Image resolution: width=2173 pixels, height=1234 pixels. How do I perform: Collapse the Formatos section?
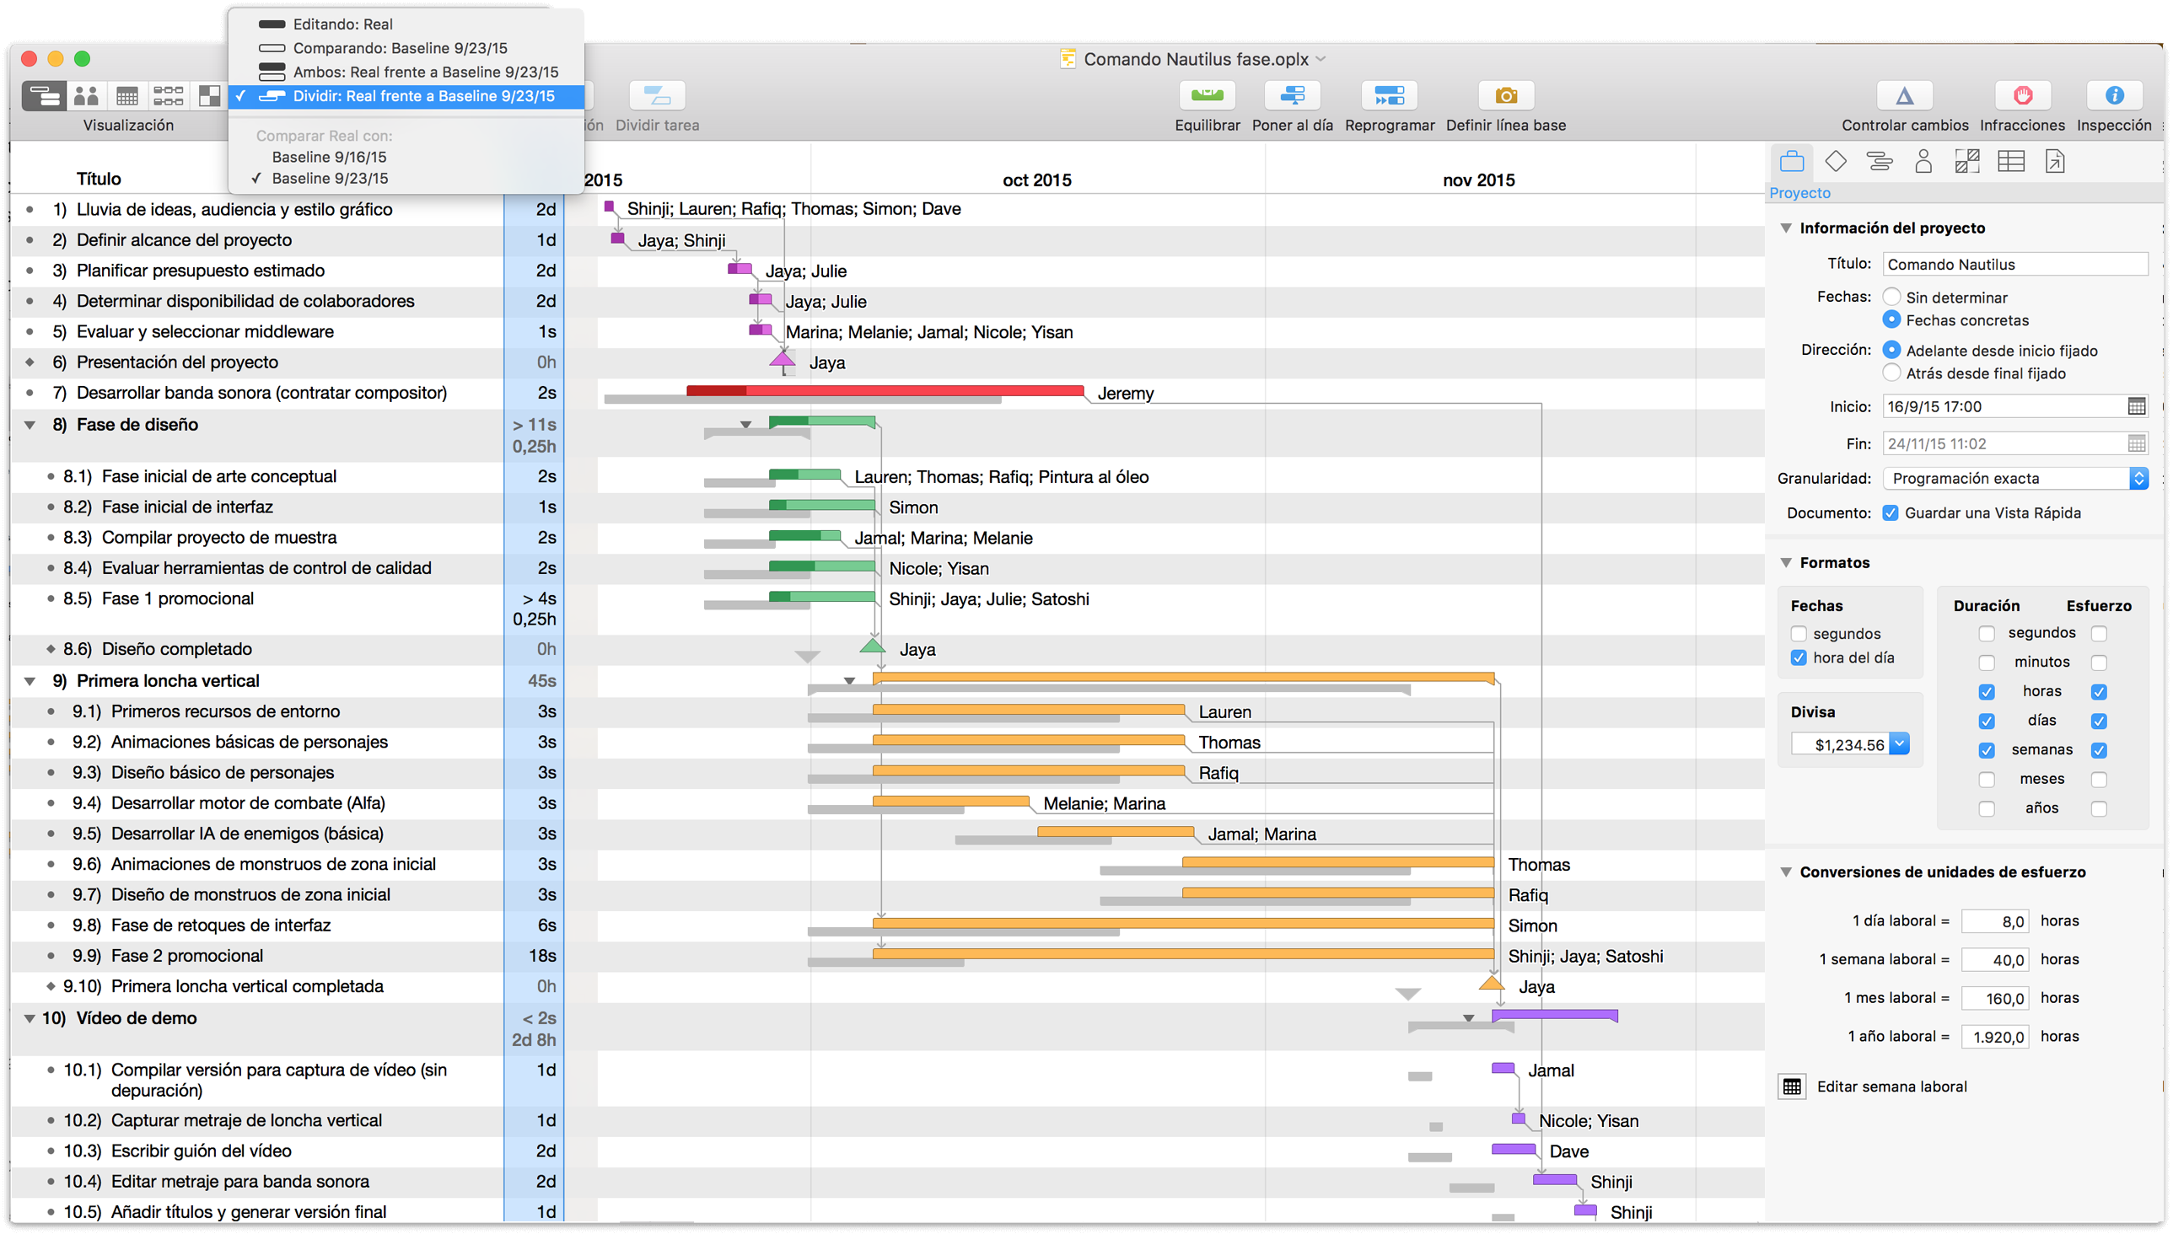[1786, 563]
